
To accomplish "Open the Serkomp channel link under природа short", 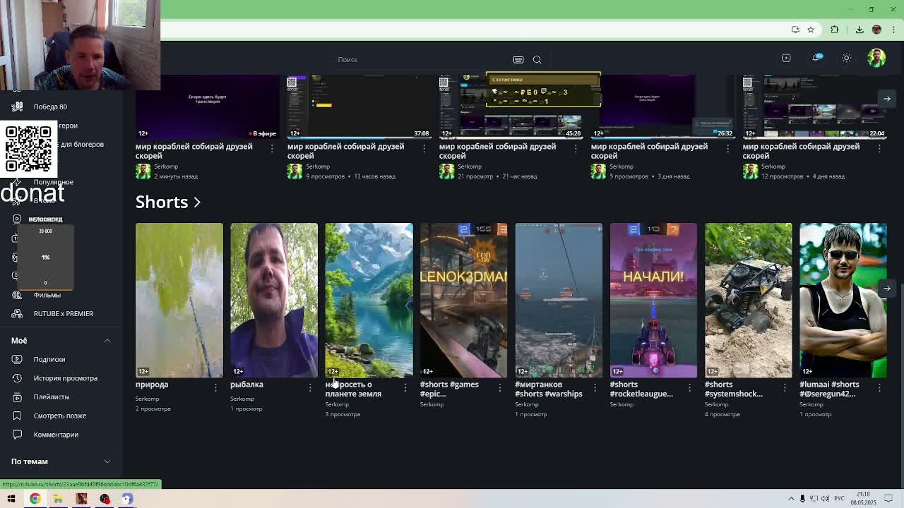I will tap(148, 399).
